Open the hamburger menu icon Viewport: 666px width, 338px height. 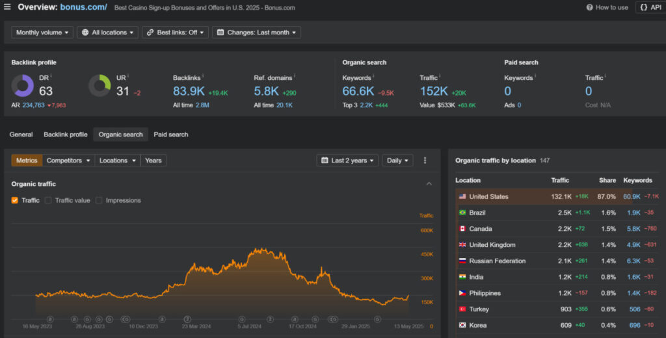coord(7,7)
